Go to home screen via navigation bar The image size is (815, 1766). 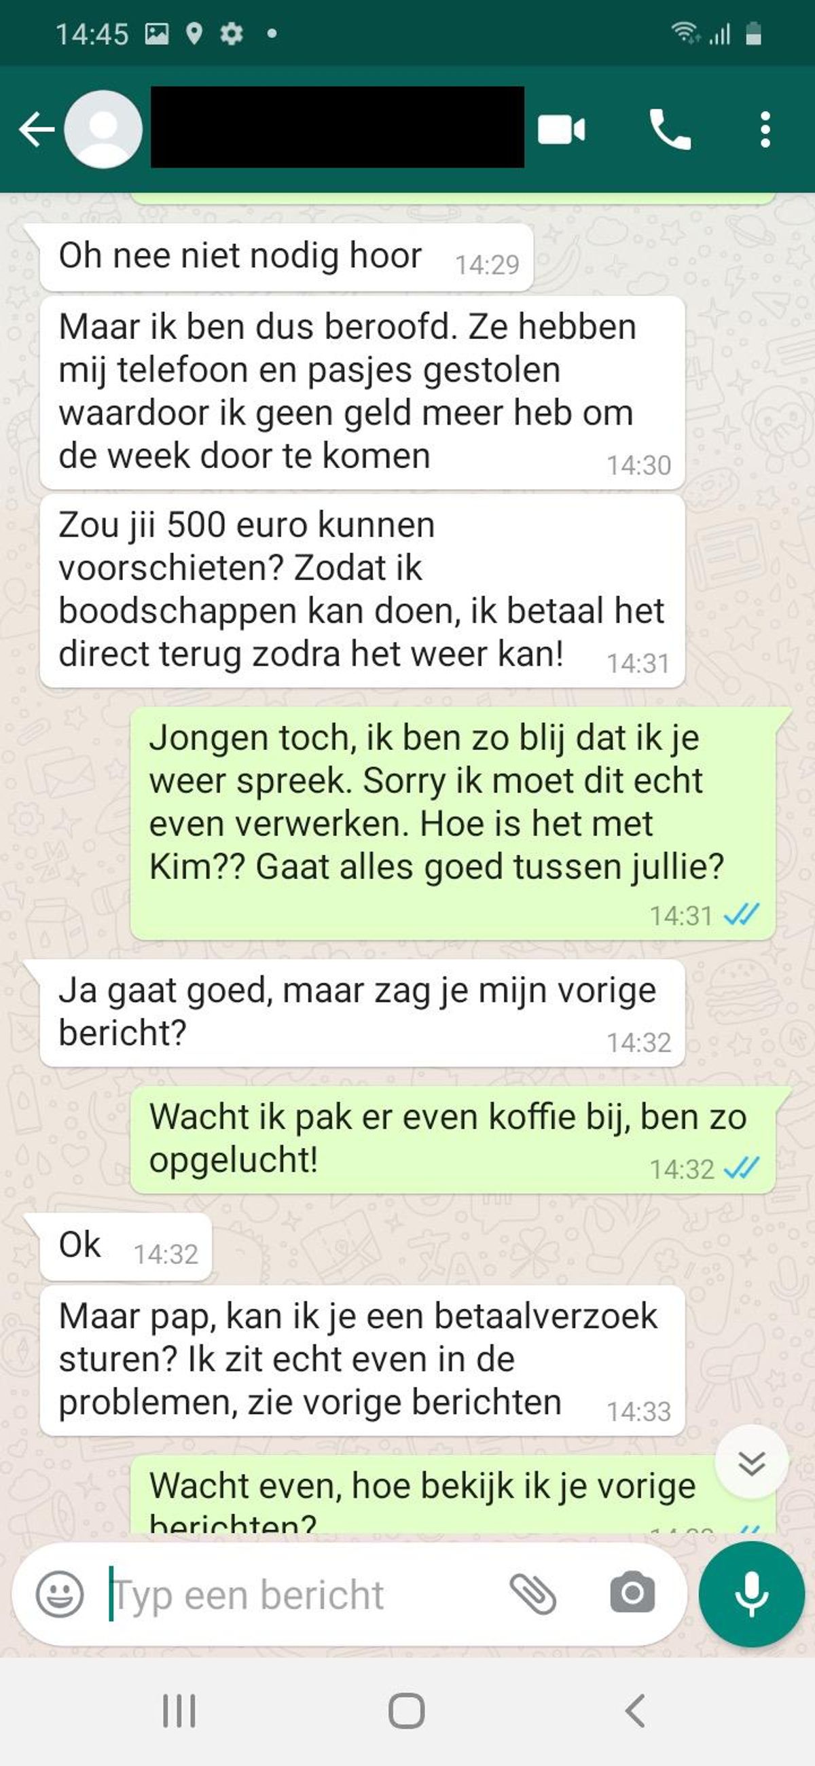[406, 1711]
